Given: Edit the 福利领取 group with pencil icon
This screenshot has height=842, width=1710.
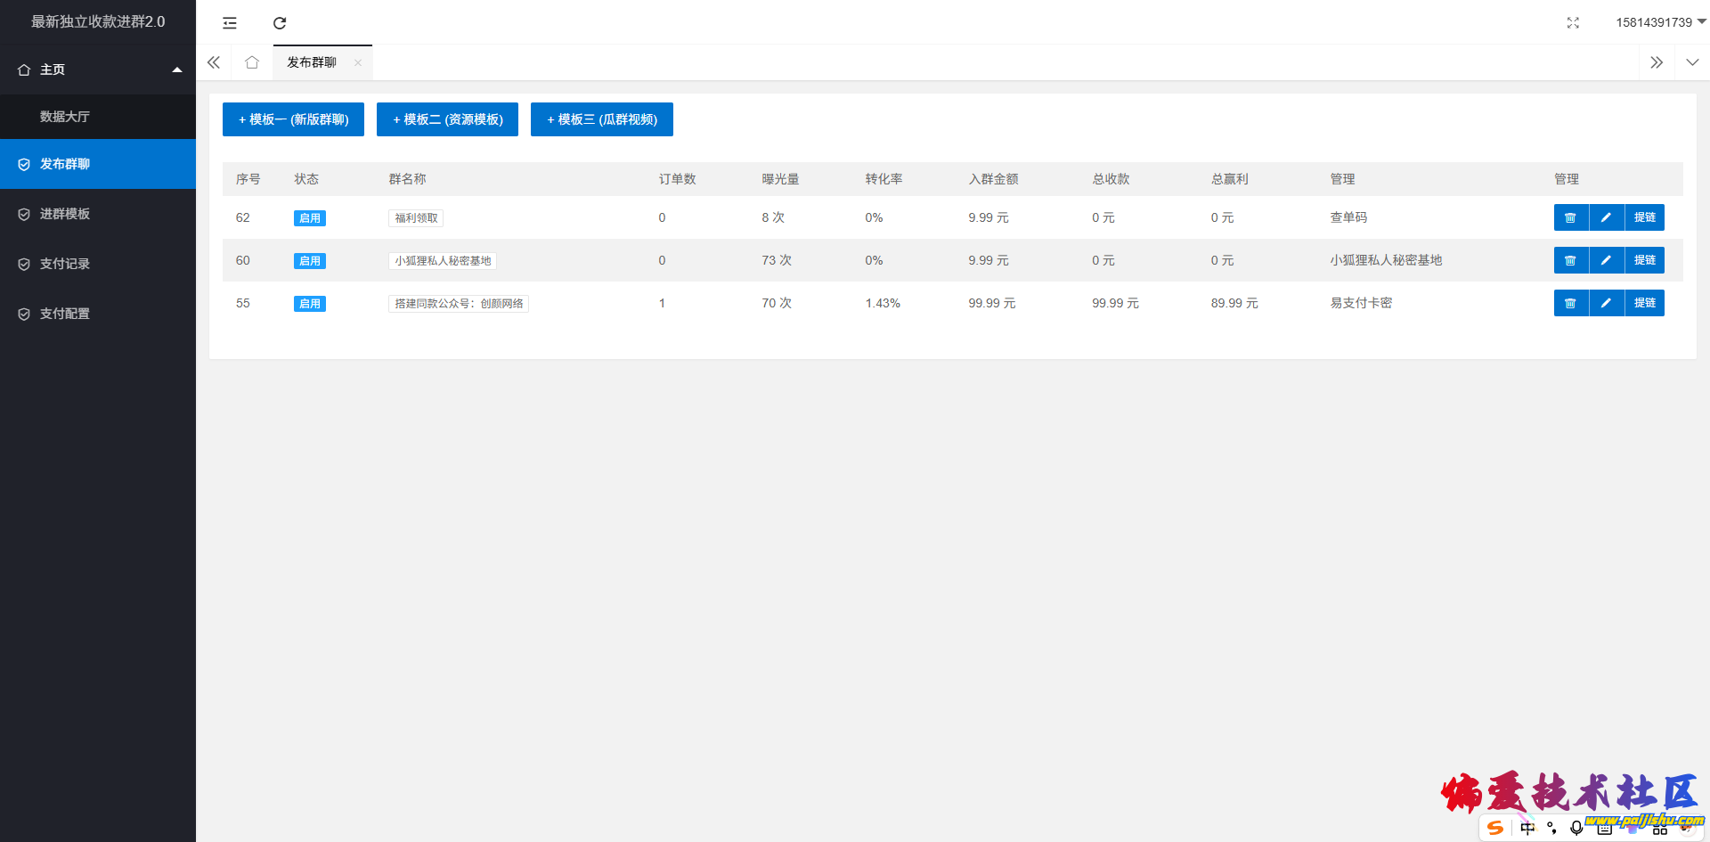Looking at the screenshot, I should click(1606, 217).
